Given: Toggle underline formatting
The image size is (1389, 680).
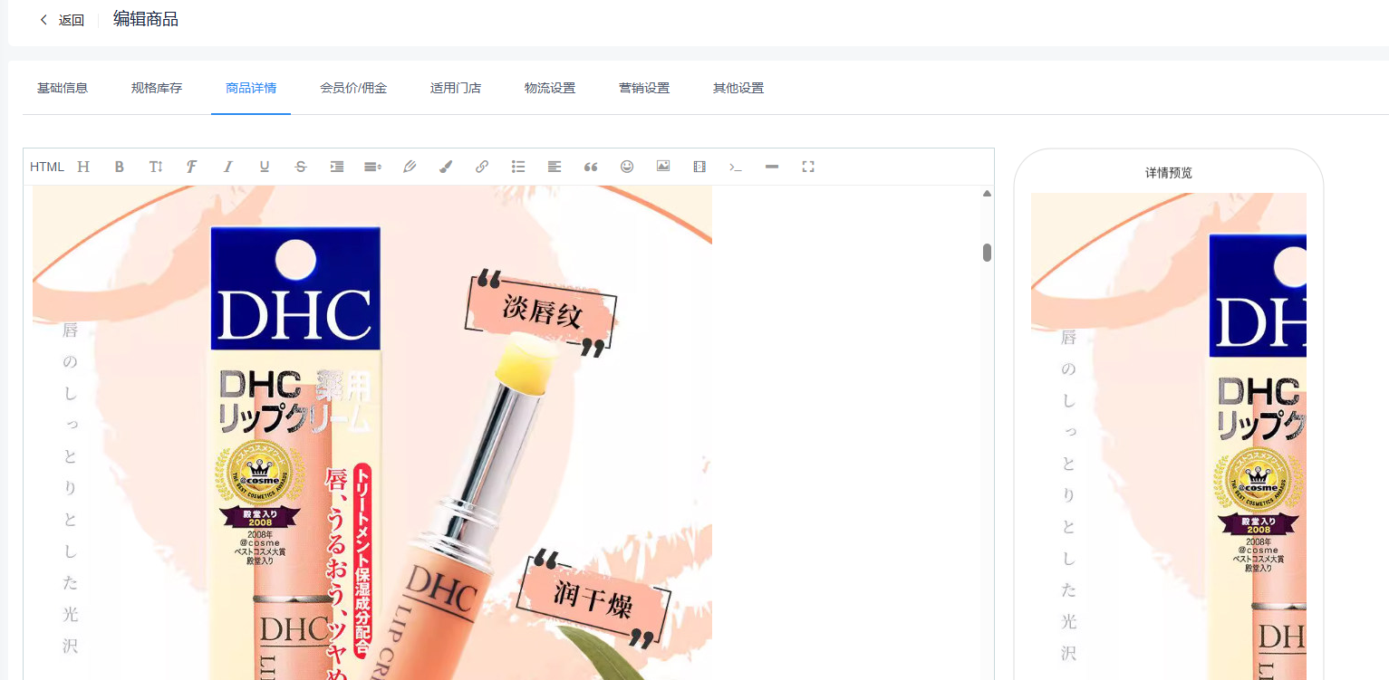Looking at the screenshot, I should (x=265, y=167).
